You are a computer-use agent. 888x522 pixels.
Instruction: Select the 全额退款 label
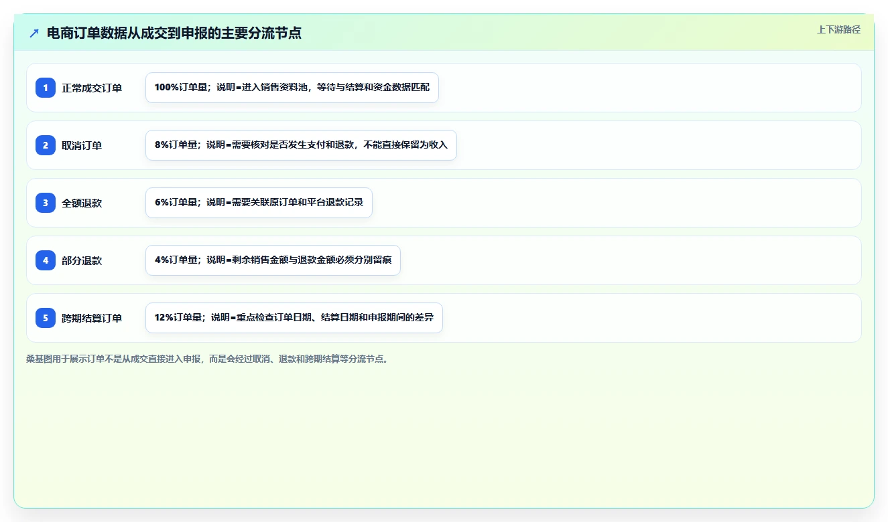[82, 203]
